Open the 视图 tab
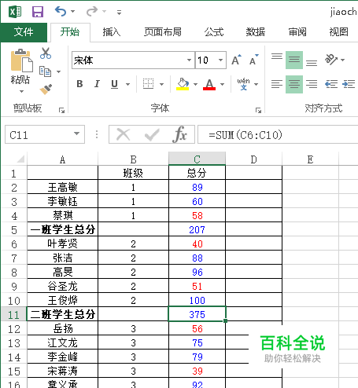 (338, 32)
